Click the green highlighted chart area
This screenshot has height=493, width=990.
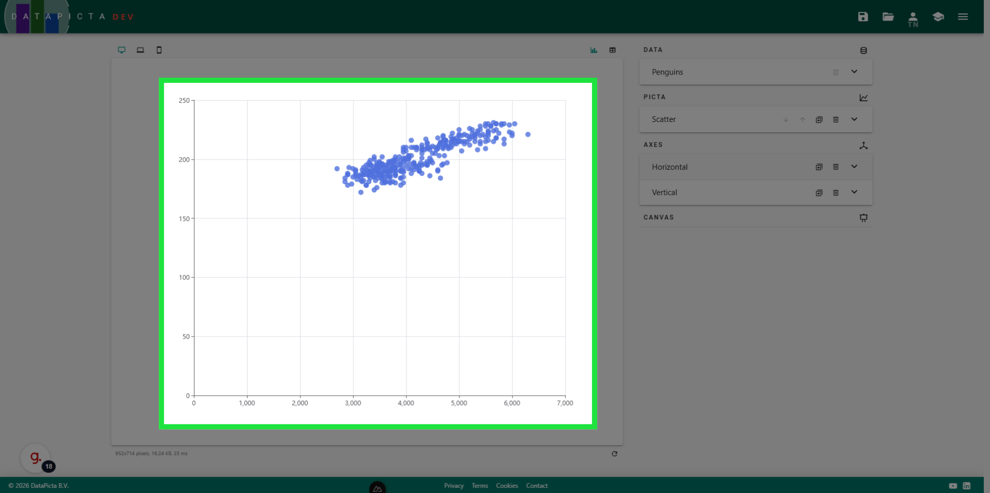point(378,254)
